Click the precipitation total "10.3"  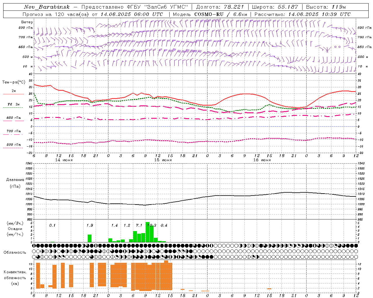pos(152,225)
